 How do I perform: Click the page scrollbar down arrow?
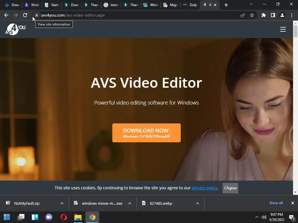295,192
